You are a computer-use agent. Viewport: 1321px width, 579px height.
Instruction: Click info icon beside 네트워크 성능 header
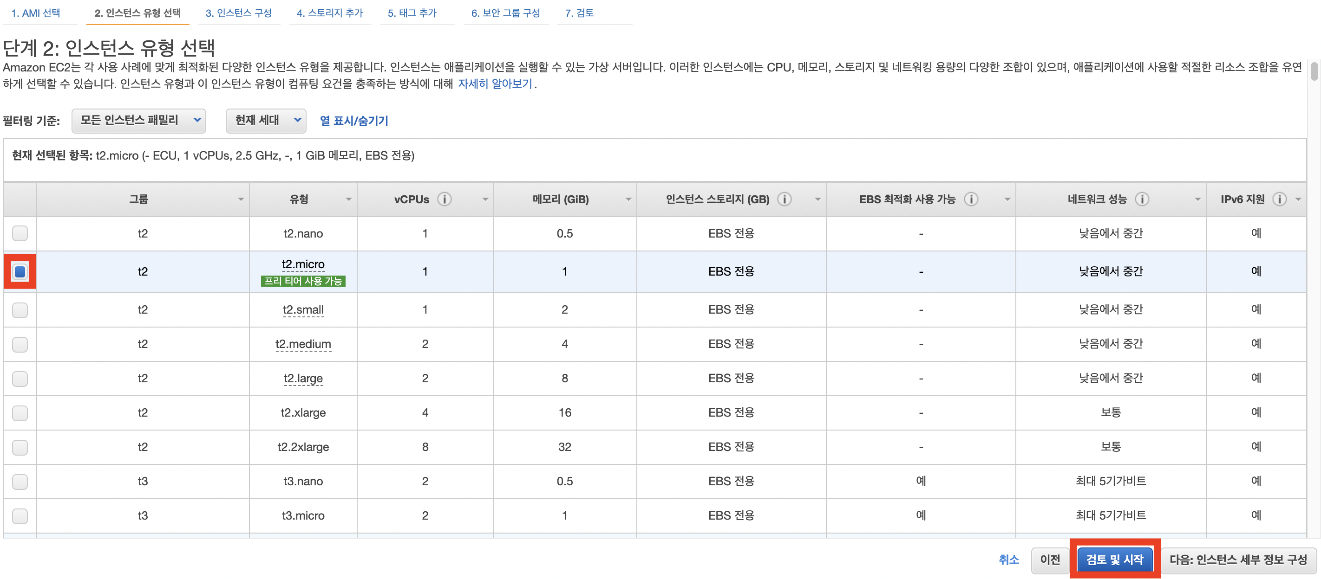click(x=1142, y=199)
